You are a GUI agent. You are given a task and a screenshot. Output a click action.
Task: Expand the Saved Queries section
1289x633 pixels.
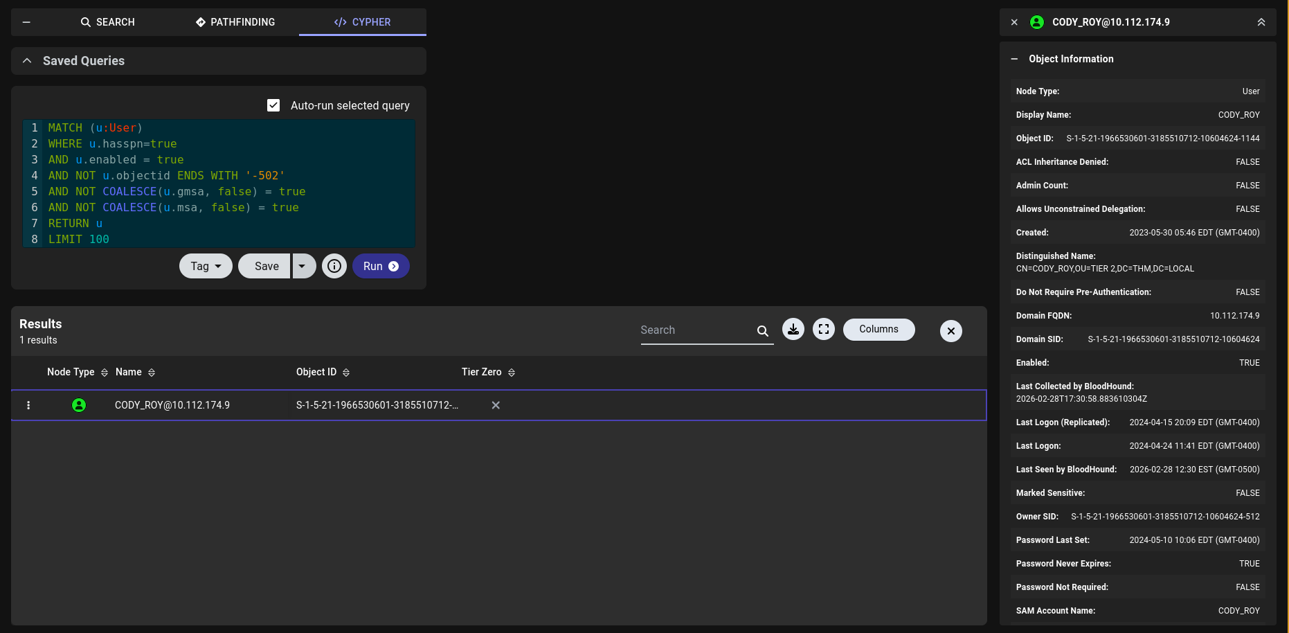coord(27,61)
